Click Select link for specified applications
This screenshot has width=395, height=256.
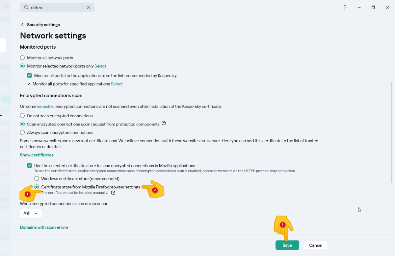point(117,84)
